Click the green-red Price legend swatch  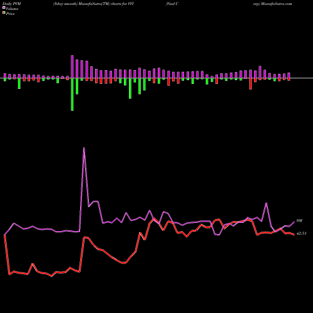click(4, 13)
